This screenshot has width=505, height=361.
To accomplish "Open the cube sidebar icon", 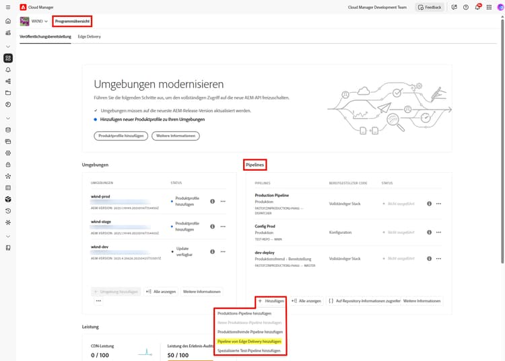I will coord(8,199).
